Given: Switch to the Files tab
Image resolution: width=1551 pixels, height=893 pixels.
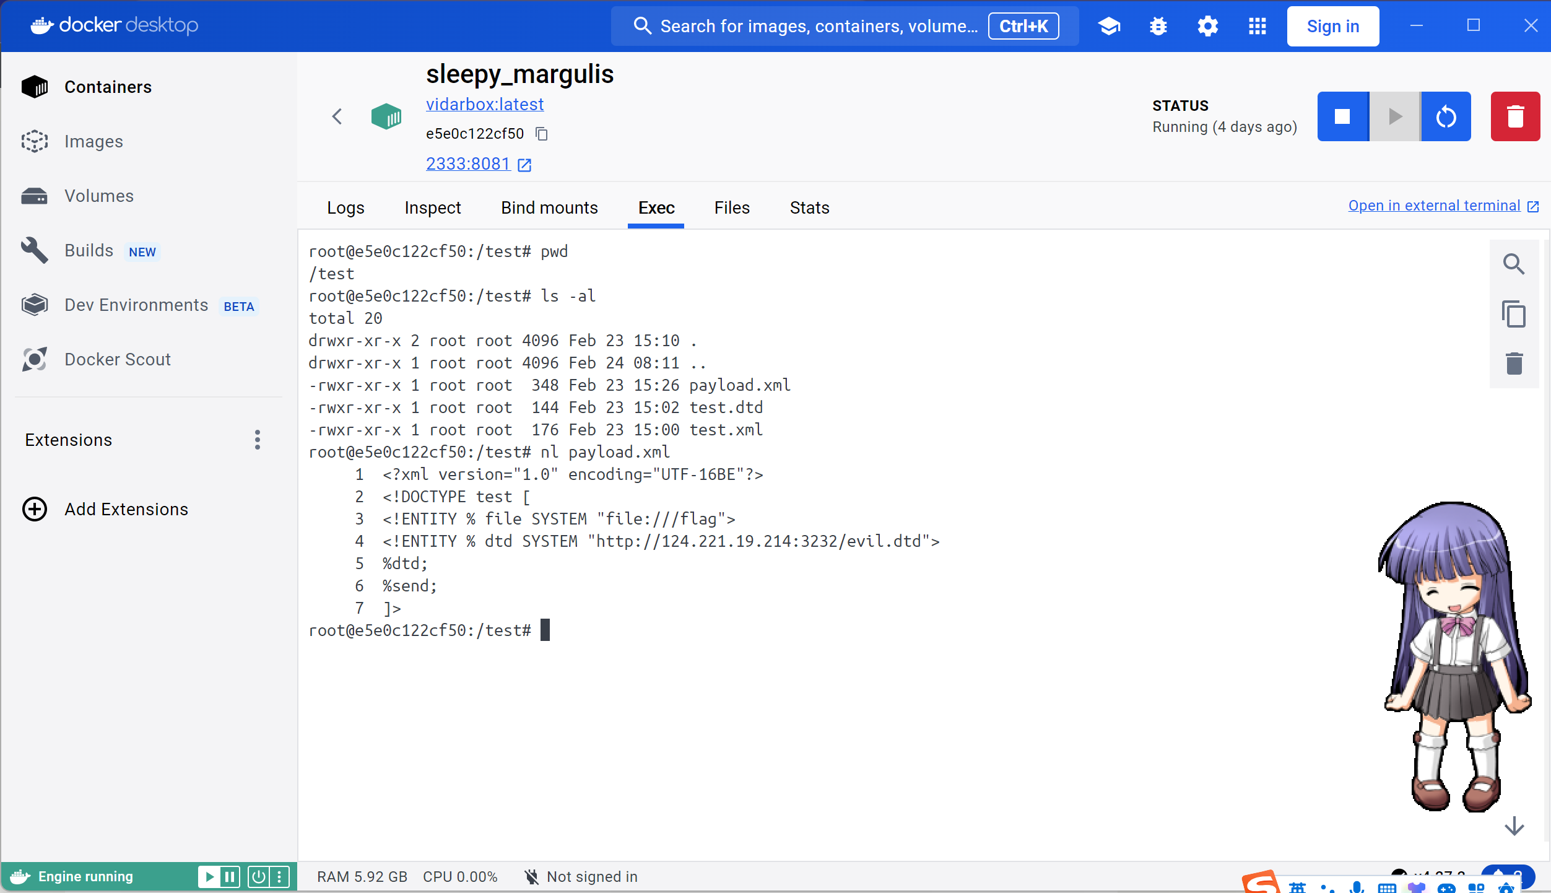Looking at the screenshot, I should point(732,207).
